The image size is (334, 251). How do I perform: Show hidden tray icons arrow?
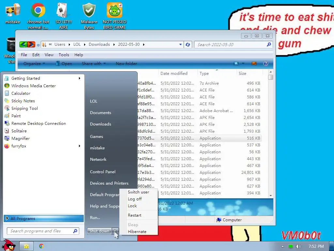click(282, 246)
